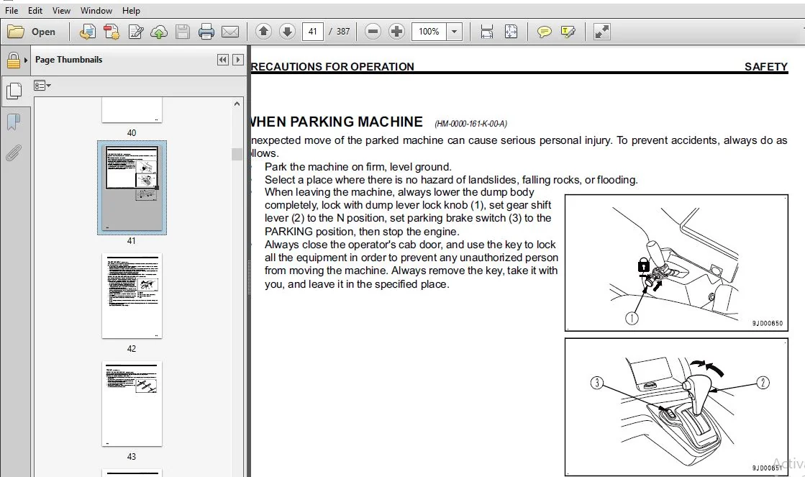This screenshot has width=805, height=477.
Task: Select the page 43 thumbnail
Action: pos(132,404)
